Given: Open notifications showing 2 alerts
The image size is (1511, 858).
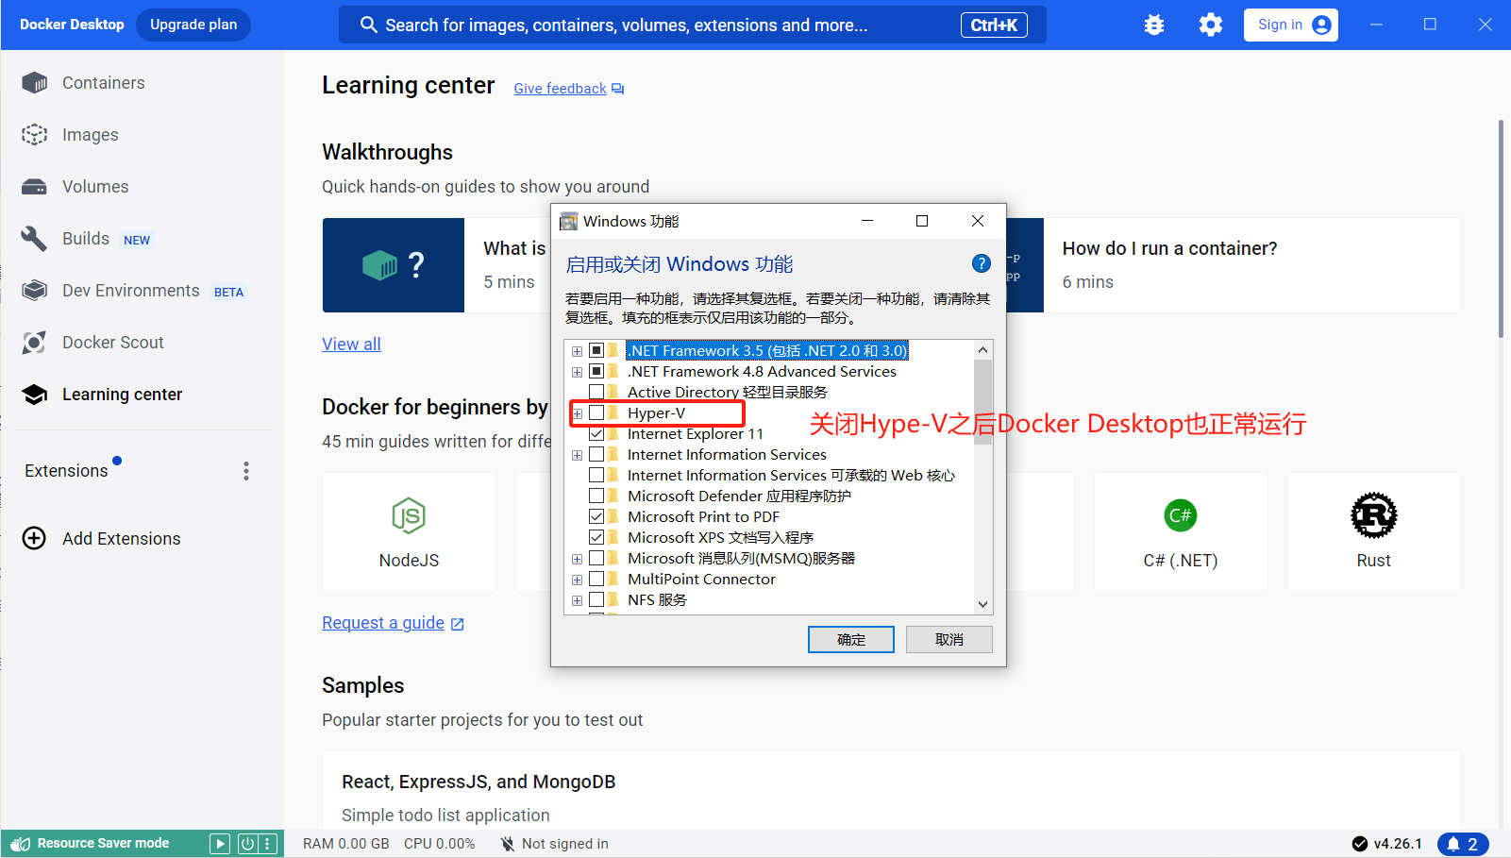Looking at the screenshot, I should pyautogui.click(x=1464, y=843).
